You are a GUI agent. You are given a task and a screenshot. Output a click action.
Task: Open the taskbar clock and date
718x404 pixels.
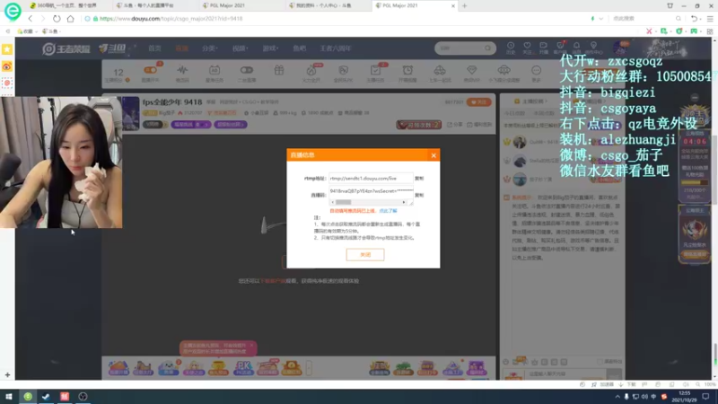[684, 396]
